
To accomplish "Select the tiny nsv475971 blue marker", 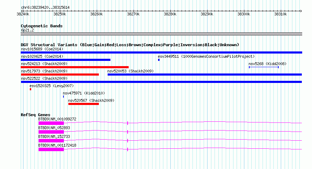I will [x=63, y=97].
